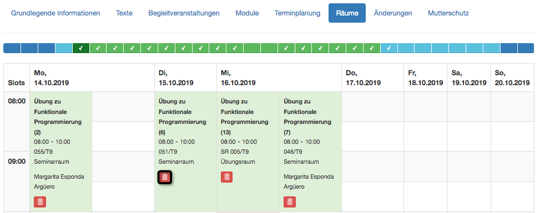Select the last dark blue week segment
540x213 pixels.
click(x=526, y=48)
